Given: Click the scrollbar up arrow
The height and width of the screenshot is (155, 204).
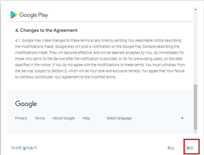Looking at the screenshot, I should pos(195,9).
